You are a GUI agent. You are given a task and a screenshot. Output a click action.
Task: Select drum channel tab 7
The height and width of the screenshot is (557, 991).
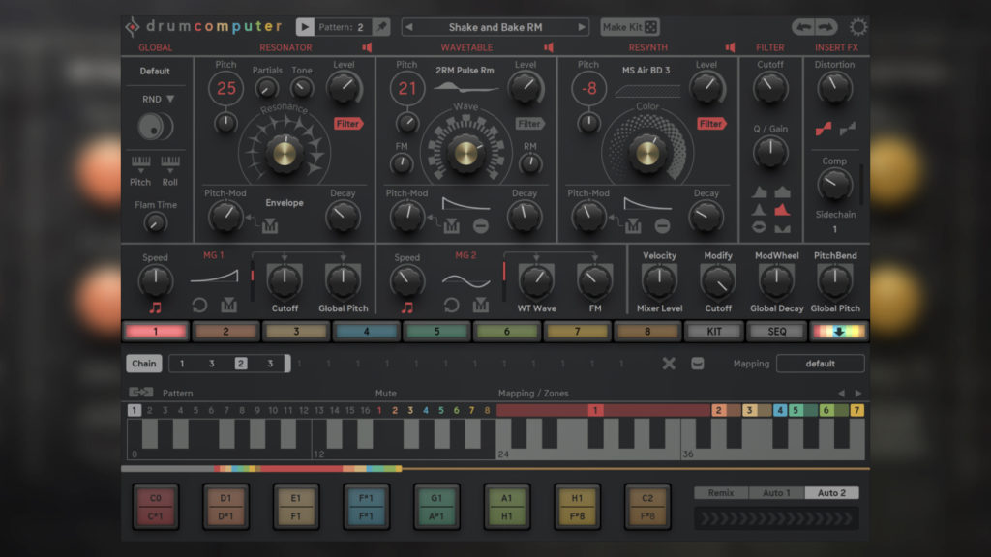pos(577,332)
